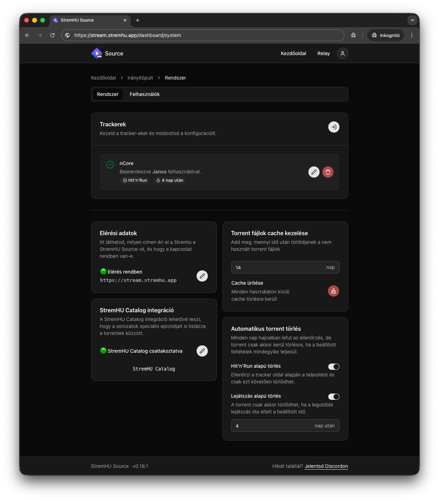Click 'Automatikus torrent törlés' heading
This screenshot has height=501, width=439.
point(266,329)
